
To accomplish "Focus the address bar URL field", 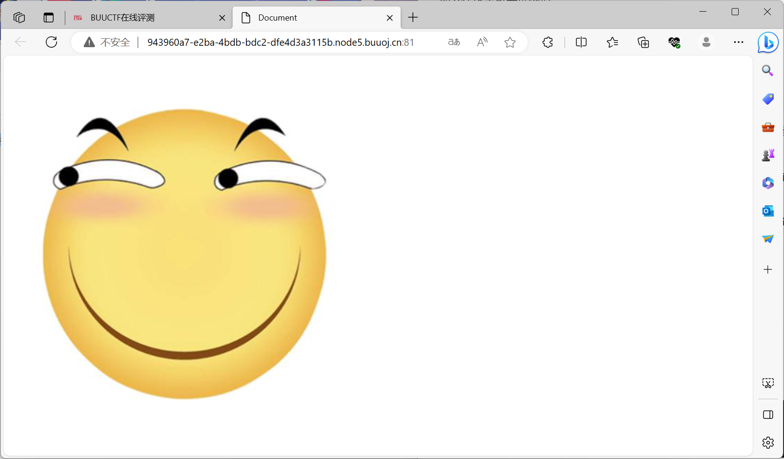I will [281, 42].
